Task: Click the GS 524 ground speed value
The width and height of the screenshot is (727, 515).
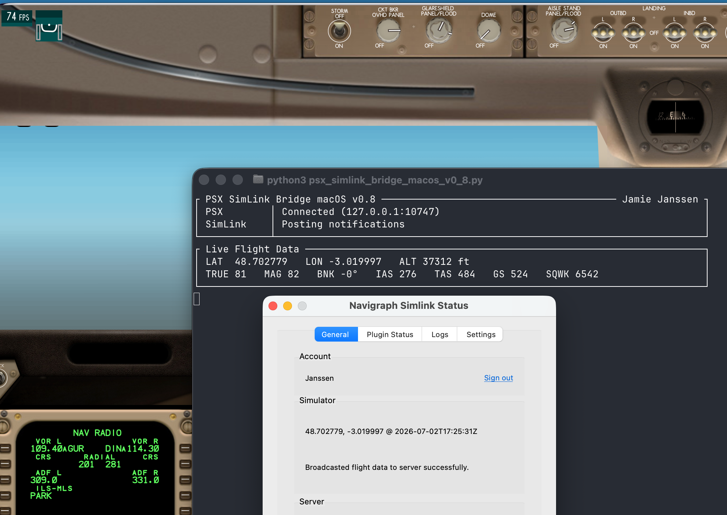Action: click(511, 274)
